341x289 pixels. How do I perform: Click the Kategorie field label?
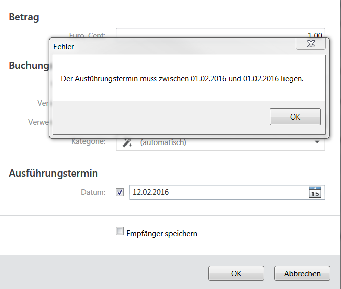pos(89,141)
